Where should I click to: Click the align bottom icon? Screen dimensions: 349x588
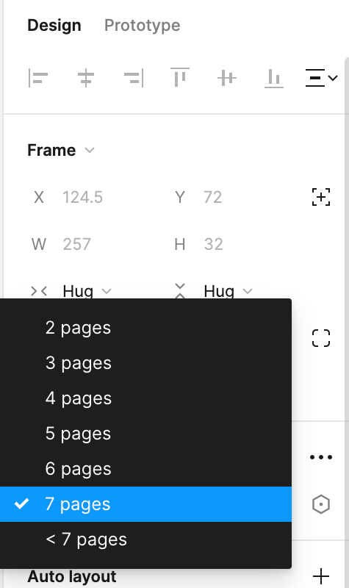(x=274, y=79)
